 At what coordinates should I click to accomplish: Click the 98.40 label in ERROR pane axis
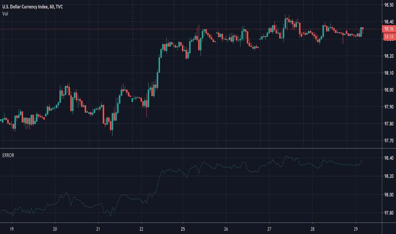[x=389, y=158]
